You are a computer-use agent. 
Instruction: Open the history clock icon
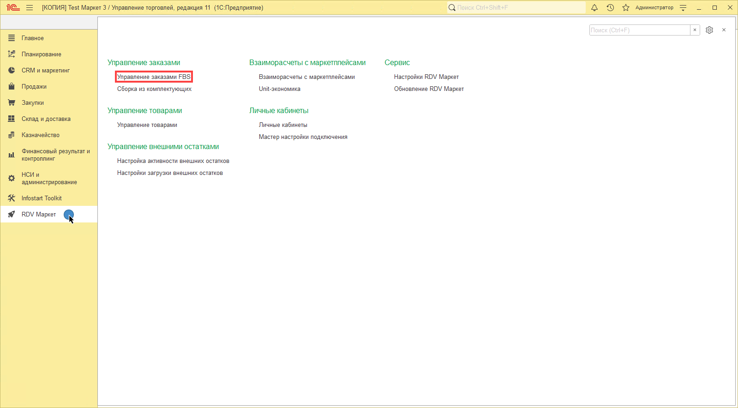610,7
